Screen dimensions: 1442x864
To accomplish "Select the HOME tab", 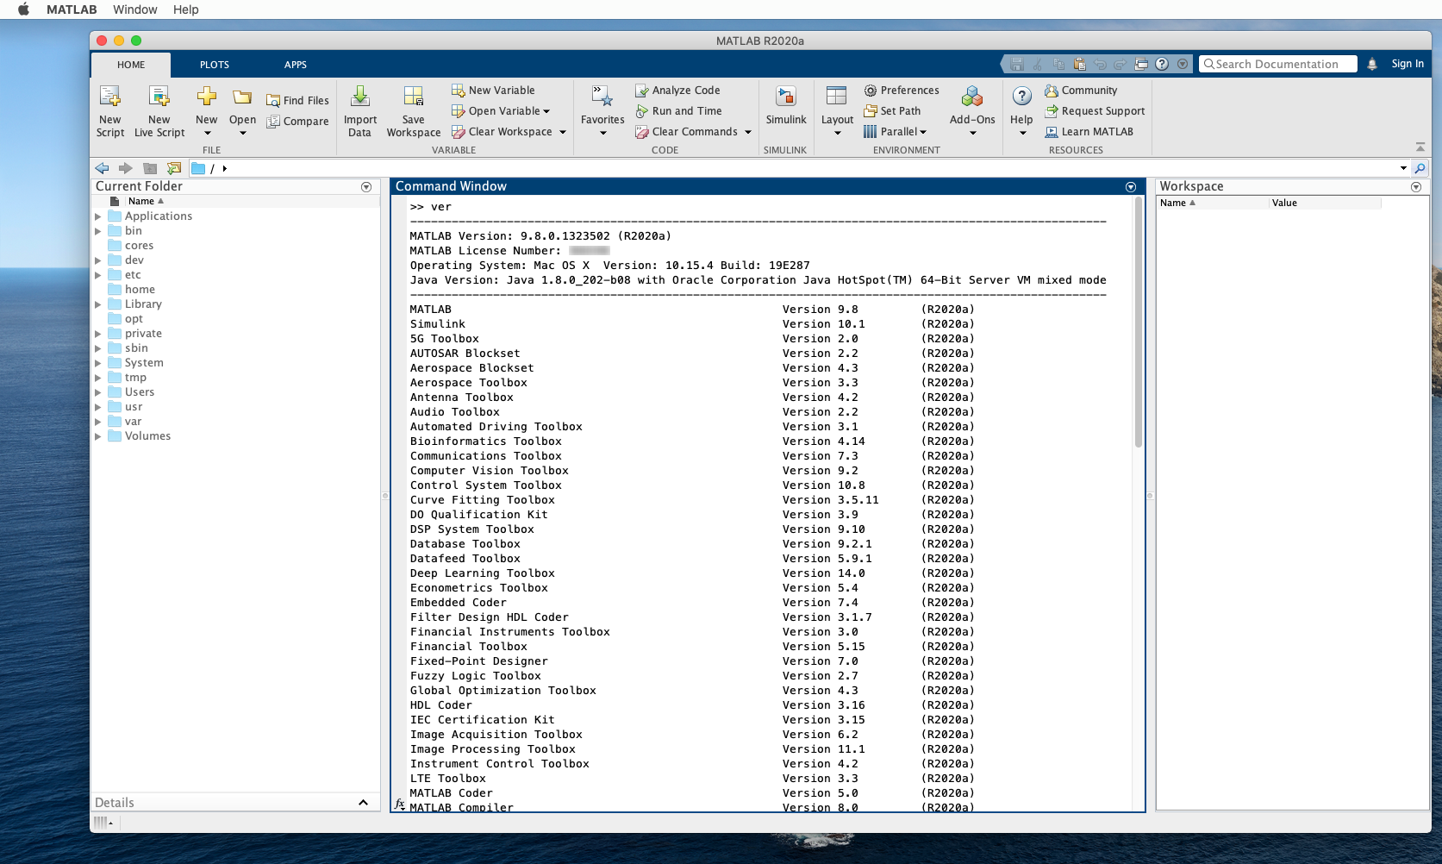I will pos(131,65).
